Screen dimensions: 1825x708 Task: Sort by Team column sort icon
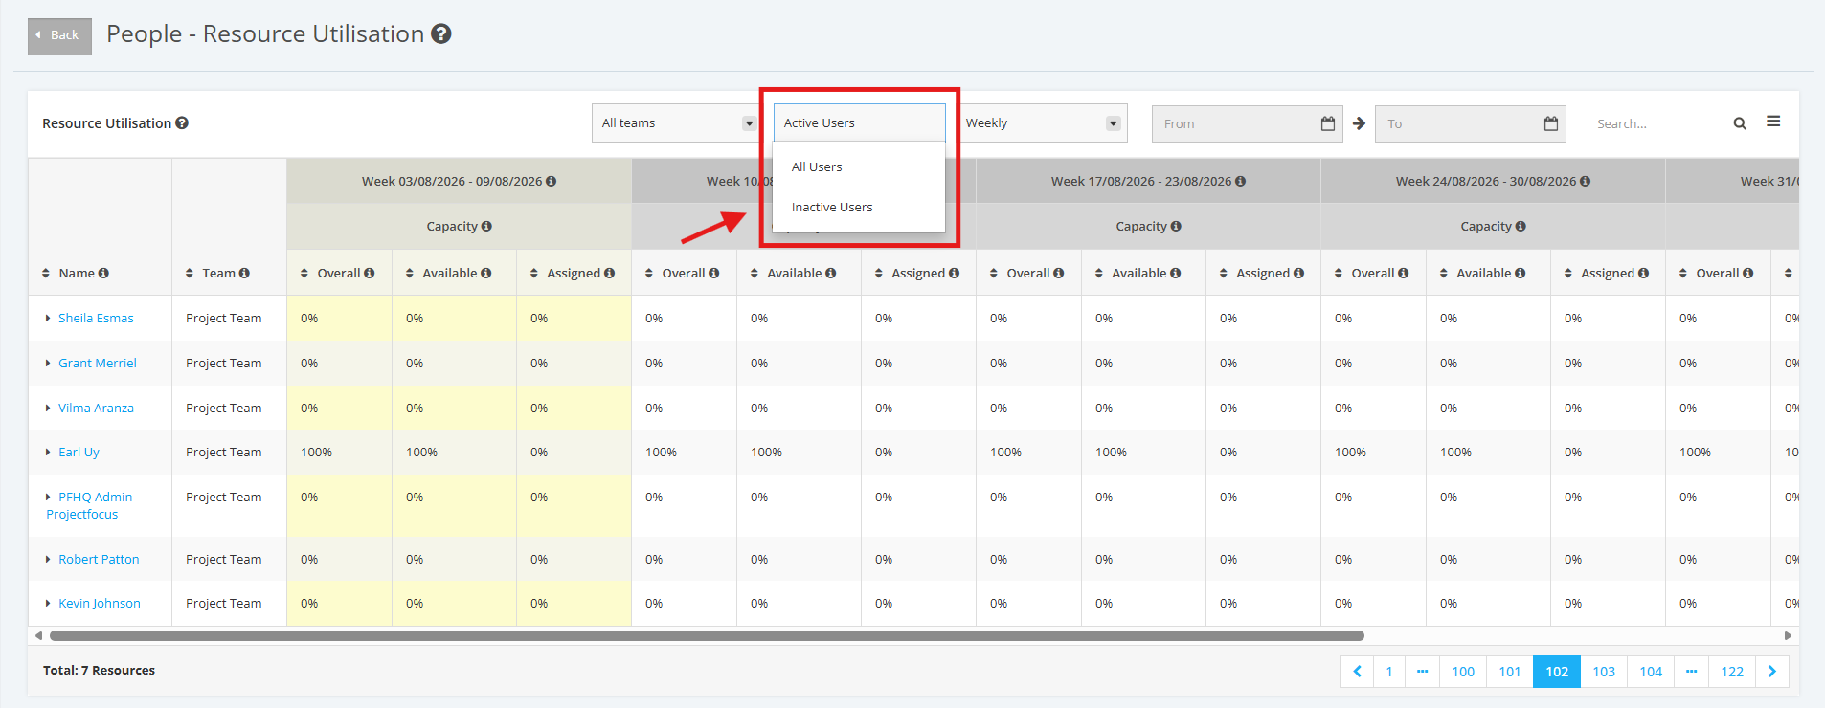190,274
